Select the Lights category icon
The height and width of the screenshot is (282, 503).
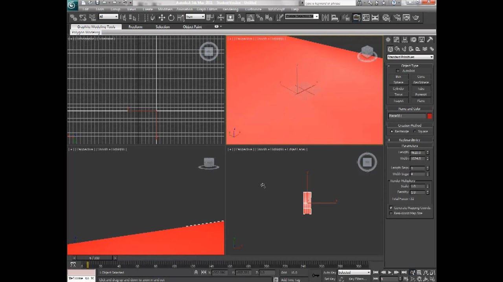click(x=404, y=49)
